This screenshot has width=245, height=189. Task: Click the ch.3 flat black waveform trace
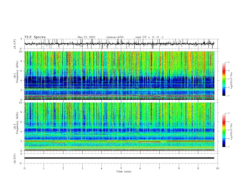click(x=119, y=158)
